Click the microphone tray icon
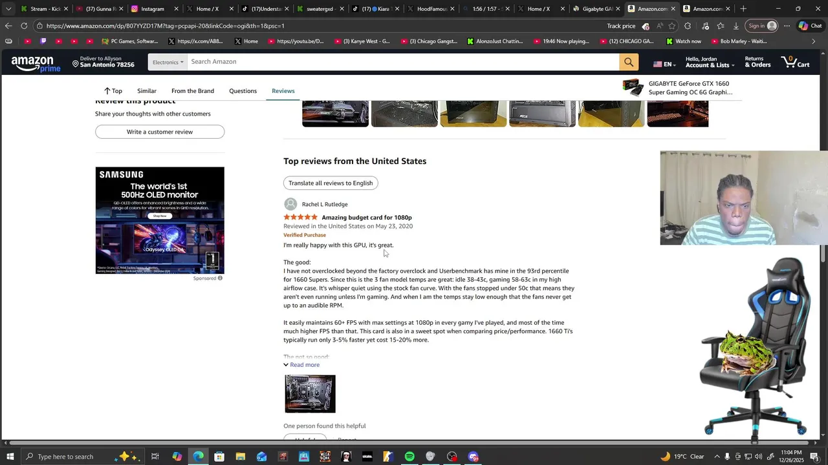The height and width of the screenshot is (465, 828). point(727,457)
